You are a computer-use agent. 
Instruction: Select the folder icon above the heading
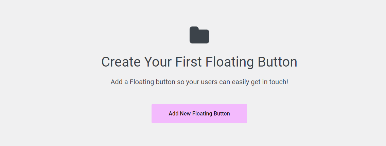(x=199, y=35)
